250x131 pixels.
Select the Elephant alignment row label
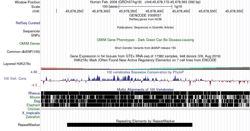point(33,105)
